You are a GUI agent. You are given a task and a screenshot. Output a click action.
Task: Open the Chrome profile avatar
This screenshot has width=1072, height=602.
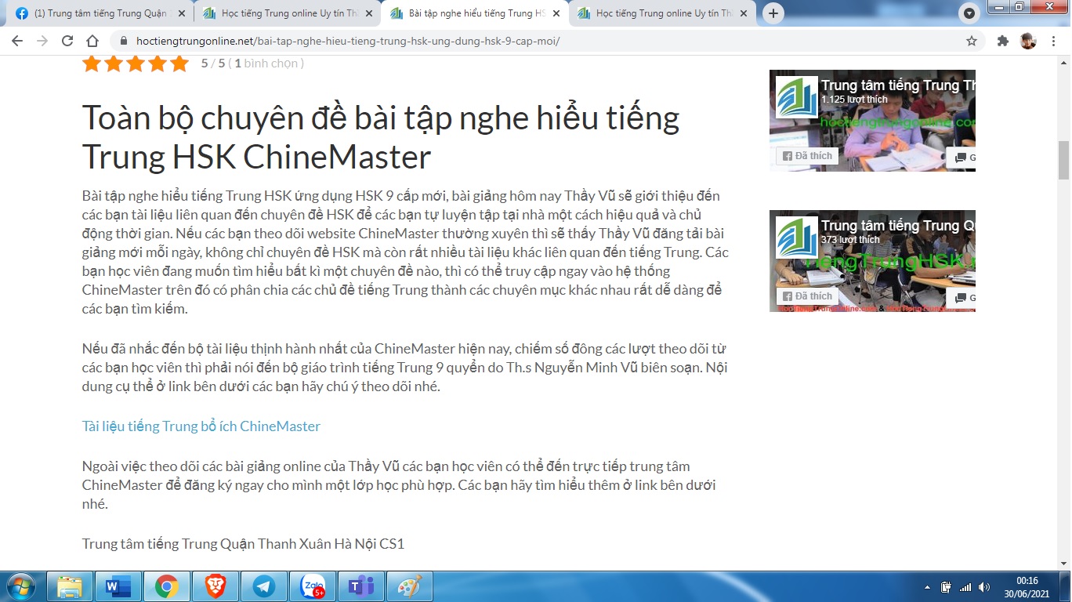tap(1028, 41)
